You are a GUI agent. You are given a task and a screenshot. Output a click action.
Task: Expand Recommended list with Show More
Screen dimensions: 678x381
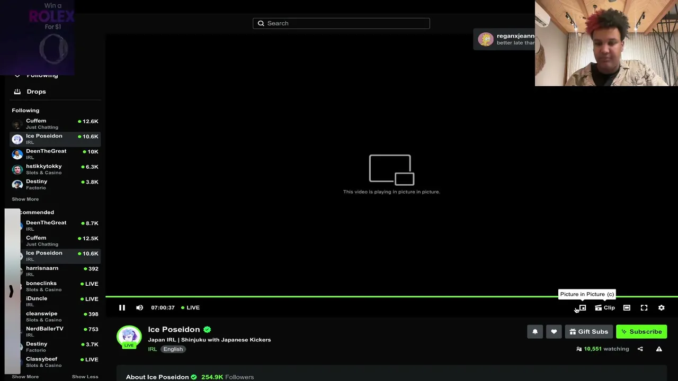click(25, 377)
